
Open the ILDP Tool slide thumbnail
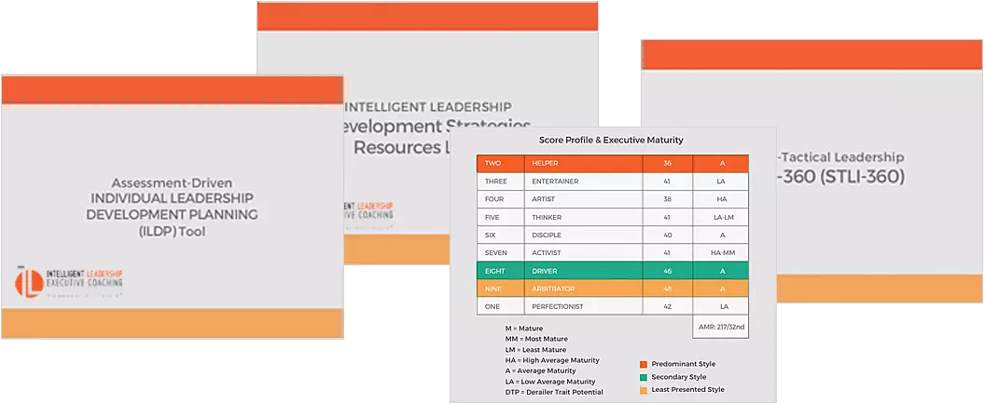pyautogui.click(x=172, y=207)
